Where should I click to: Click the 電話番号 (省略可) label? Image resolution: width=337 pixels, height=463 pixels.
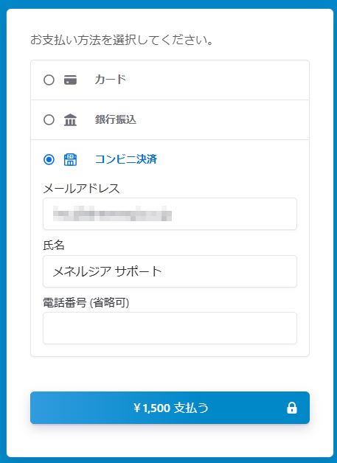(86, 303)
